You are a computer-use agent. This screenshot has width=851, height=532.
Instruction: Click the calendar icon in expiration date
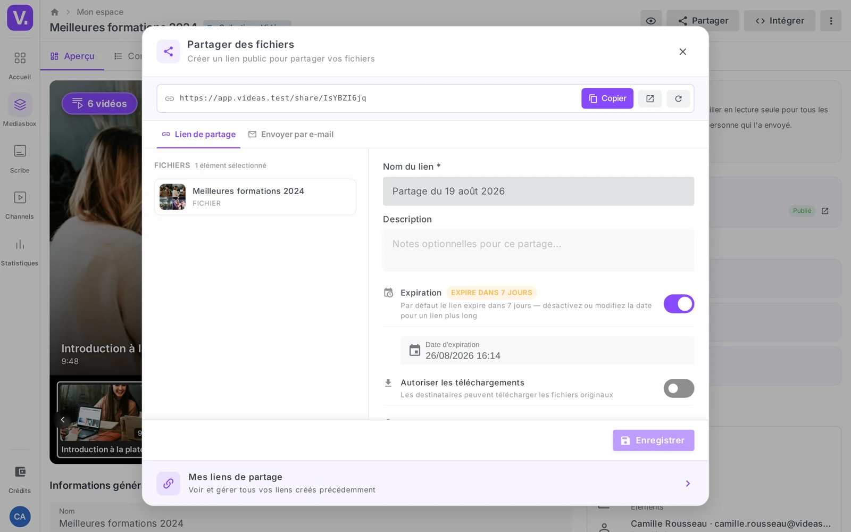414,350
